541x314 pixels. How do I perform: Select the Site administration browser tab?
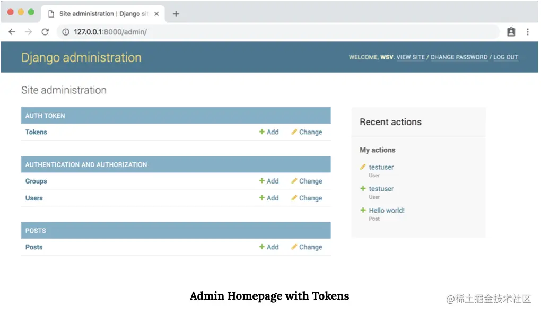point(103,14)
